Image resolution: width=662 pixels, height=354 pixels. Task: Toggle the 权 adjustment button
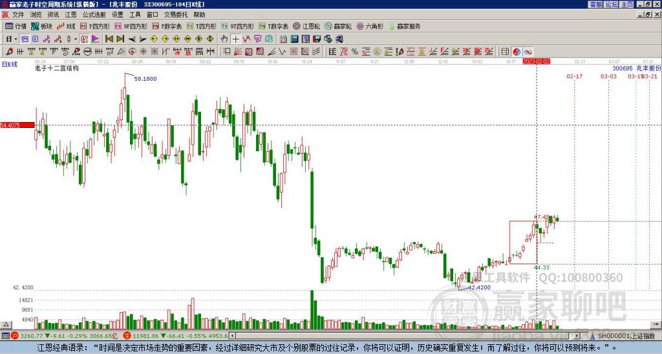pyautogui.click(x=84, y=39)
